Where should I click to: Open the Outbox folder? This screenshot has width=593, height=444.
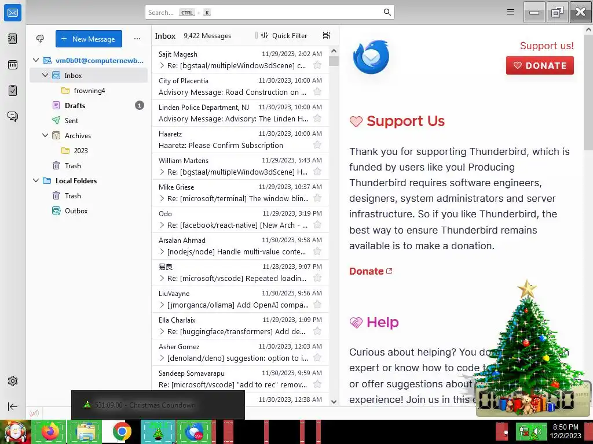pos(89,210)
